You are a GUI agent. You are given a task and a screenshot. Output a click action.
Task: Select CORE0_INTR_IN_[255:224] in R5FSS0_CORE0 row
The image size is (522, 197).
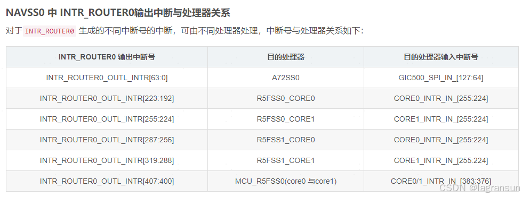click(441, 99)
